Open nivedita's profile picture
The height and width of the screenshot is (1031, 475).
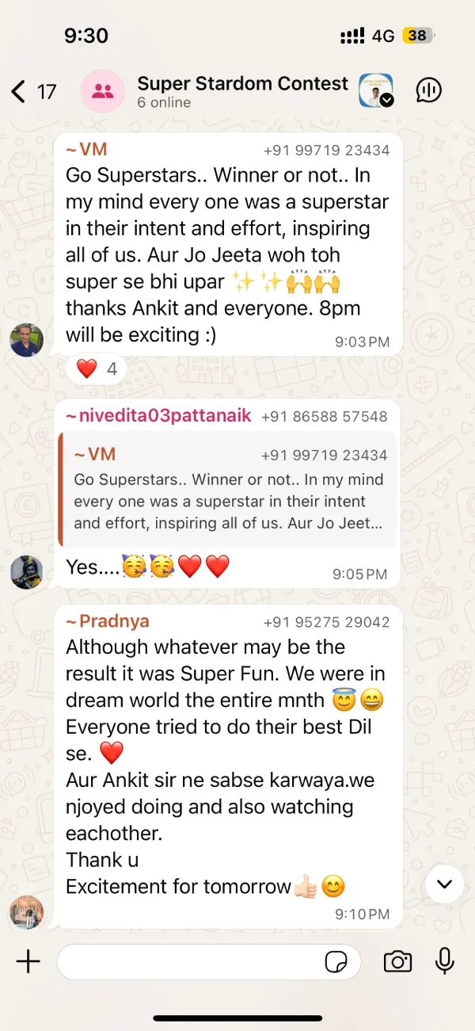26,571
